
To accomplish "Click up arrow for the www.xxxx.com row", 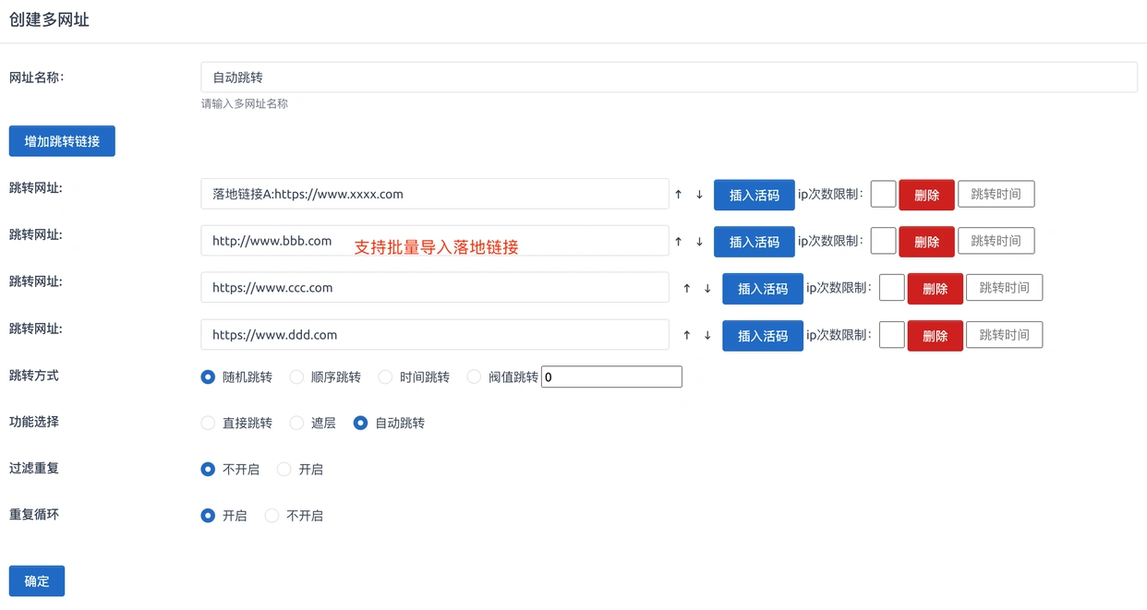I will pos(678,195).
